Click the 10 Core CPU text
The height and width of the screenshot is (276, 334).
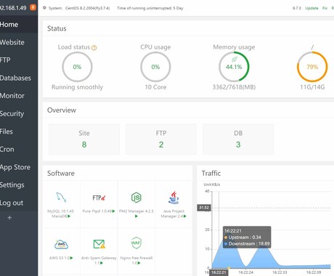click(155, 87)
